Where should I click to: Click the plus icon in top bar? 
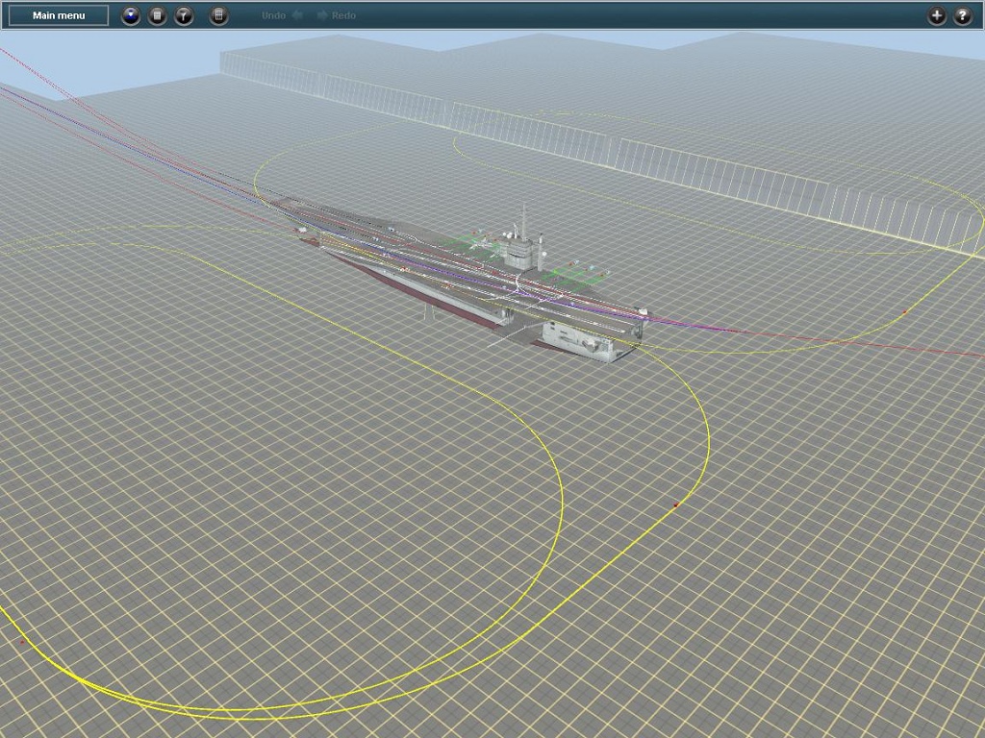pyautogui.click(x=937, y=15)
